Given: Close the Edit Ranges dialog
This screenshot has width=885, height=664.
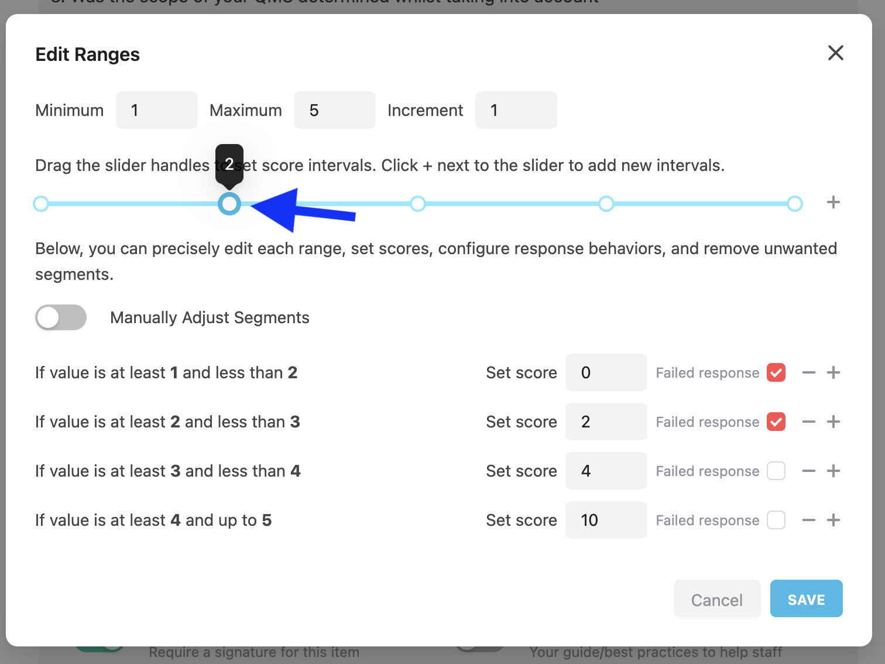Looking at the screenshot, I should pyautogui.click(x=835, y=53).
